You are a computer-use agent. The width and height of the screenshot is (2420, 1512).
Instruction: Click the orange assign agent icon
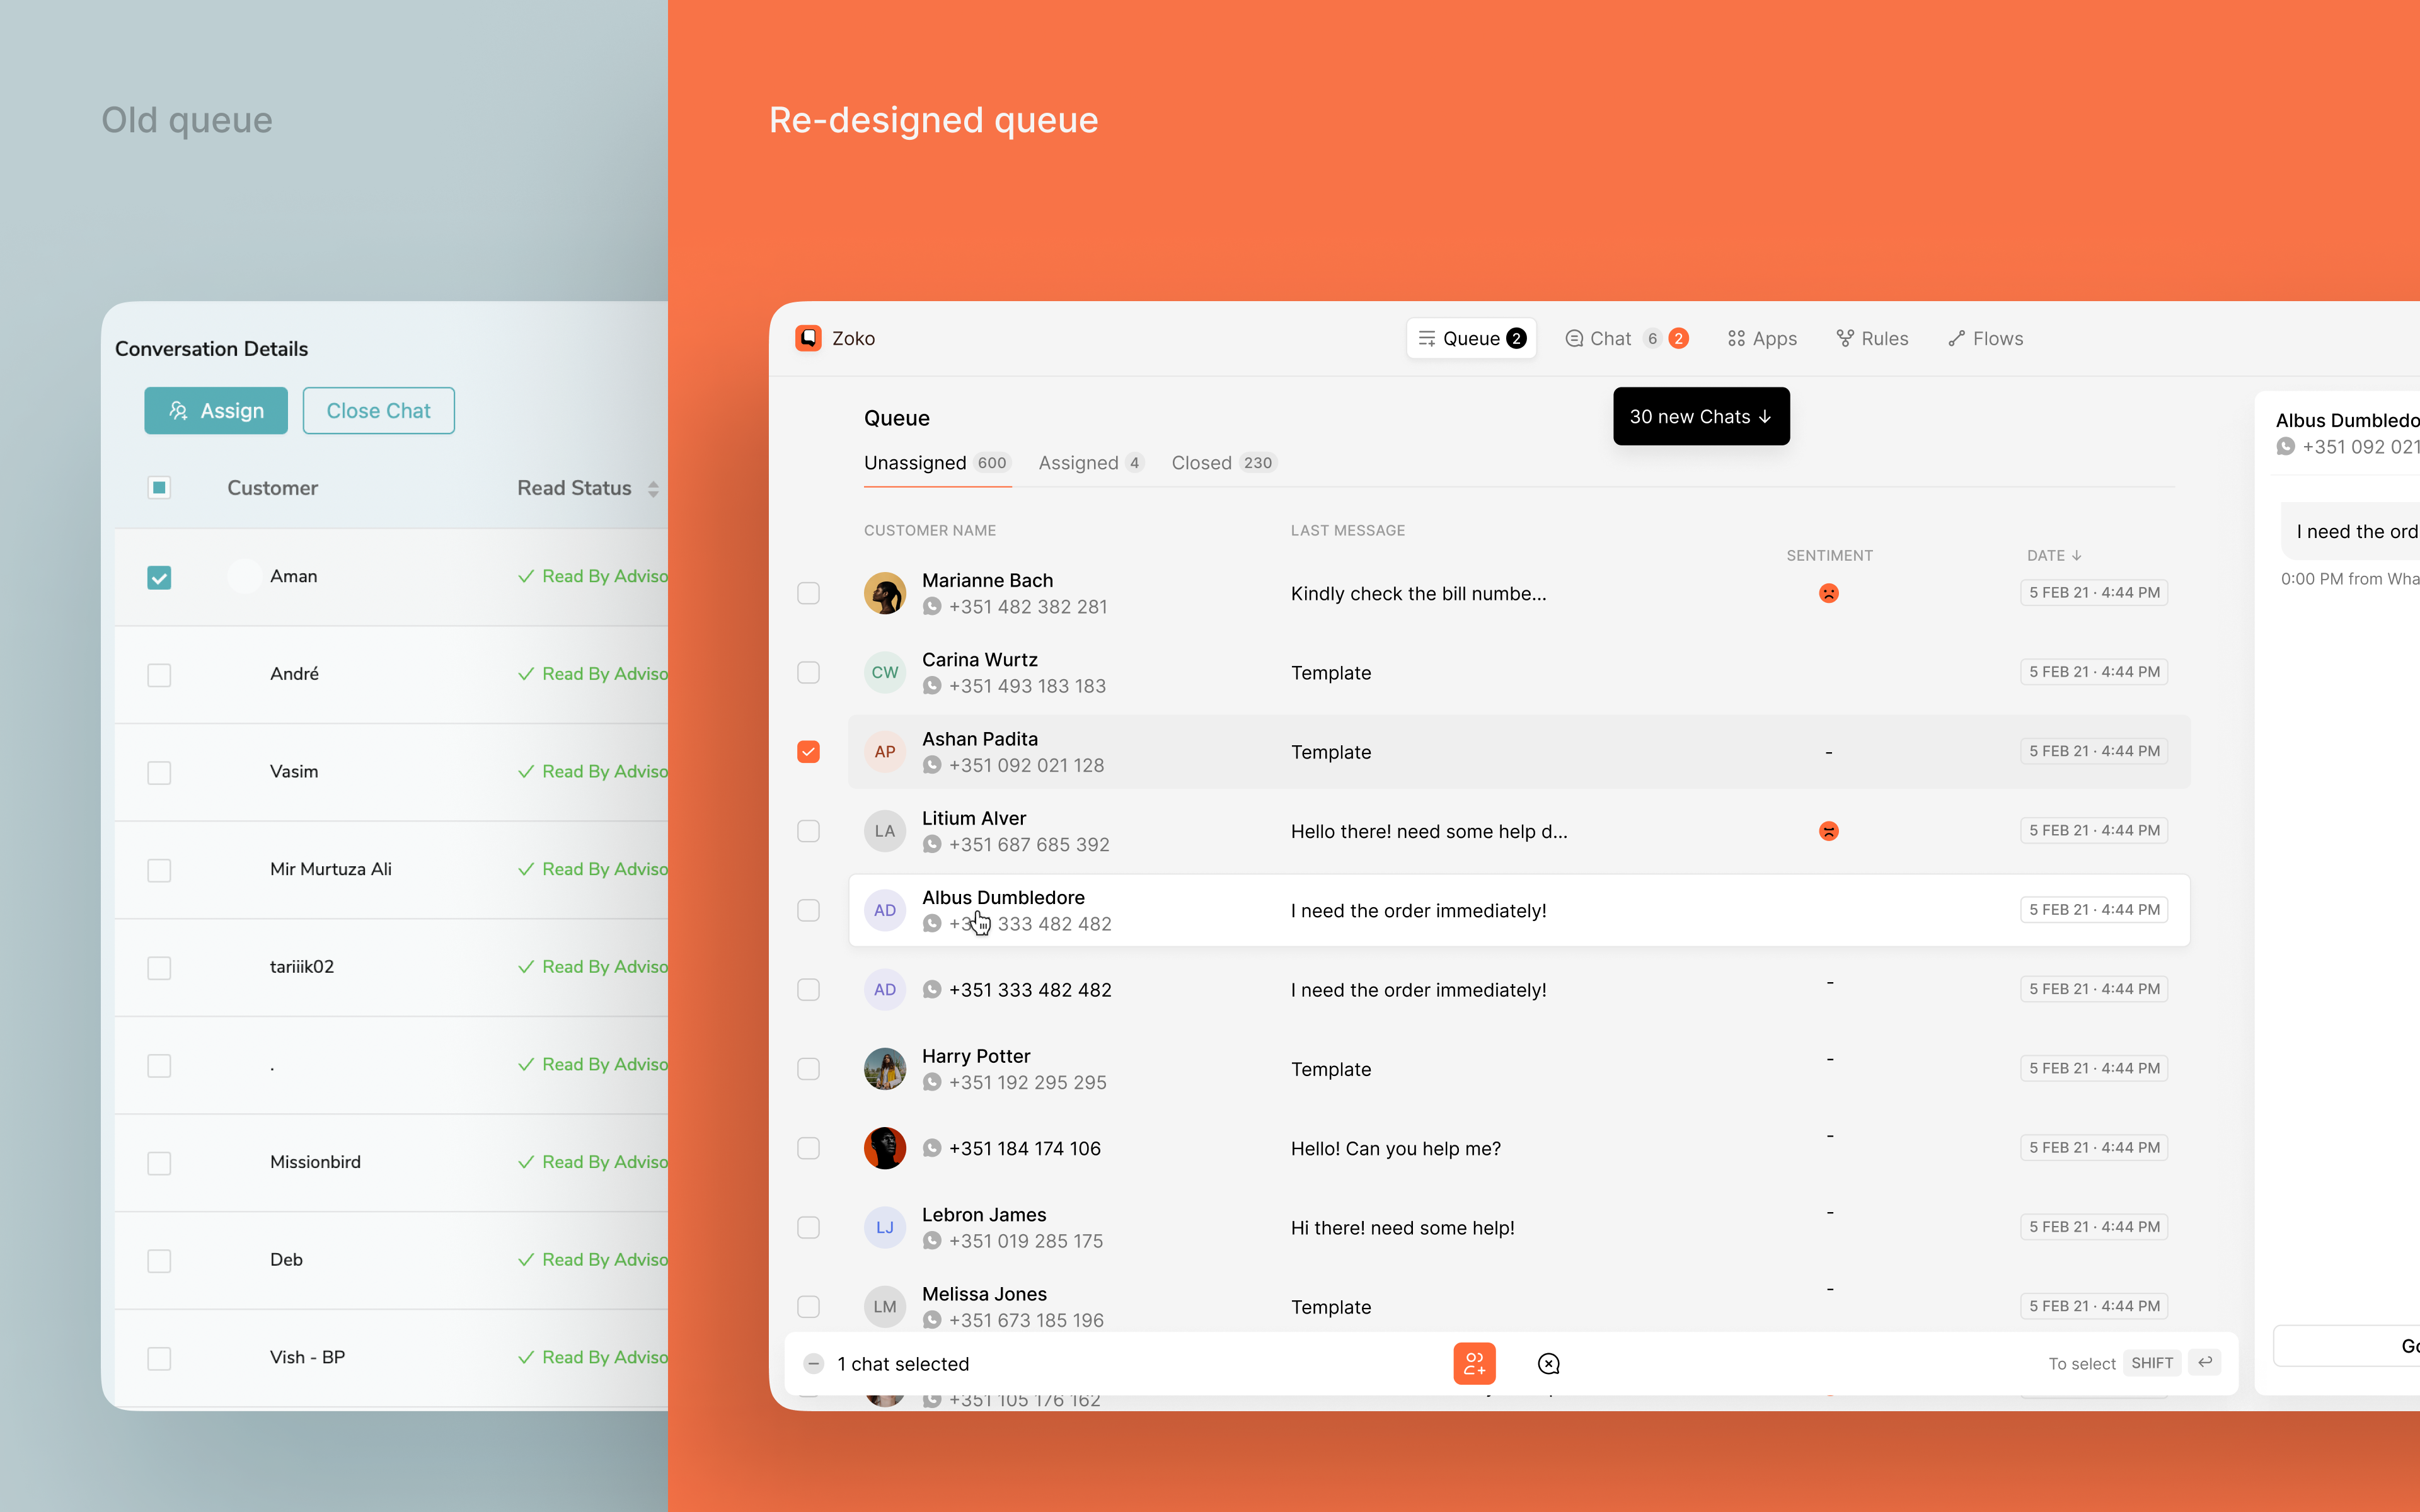(1474, 1363)
